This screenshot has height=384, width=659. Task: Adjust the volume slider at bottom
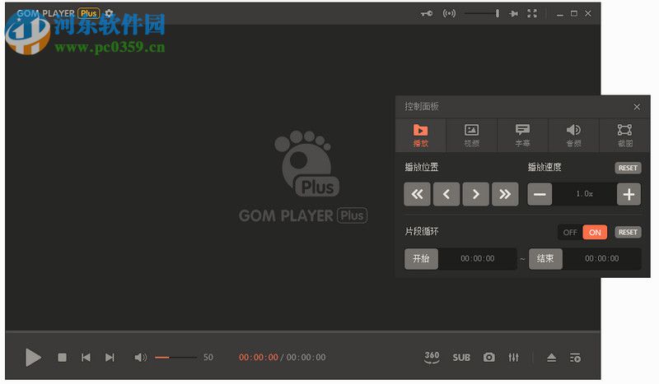pyautogui.click(x=175, y=358)
